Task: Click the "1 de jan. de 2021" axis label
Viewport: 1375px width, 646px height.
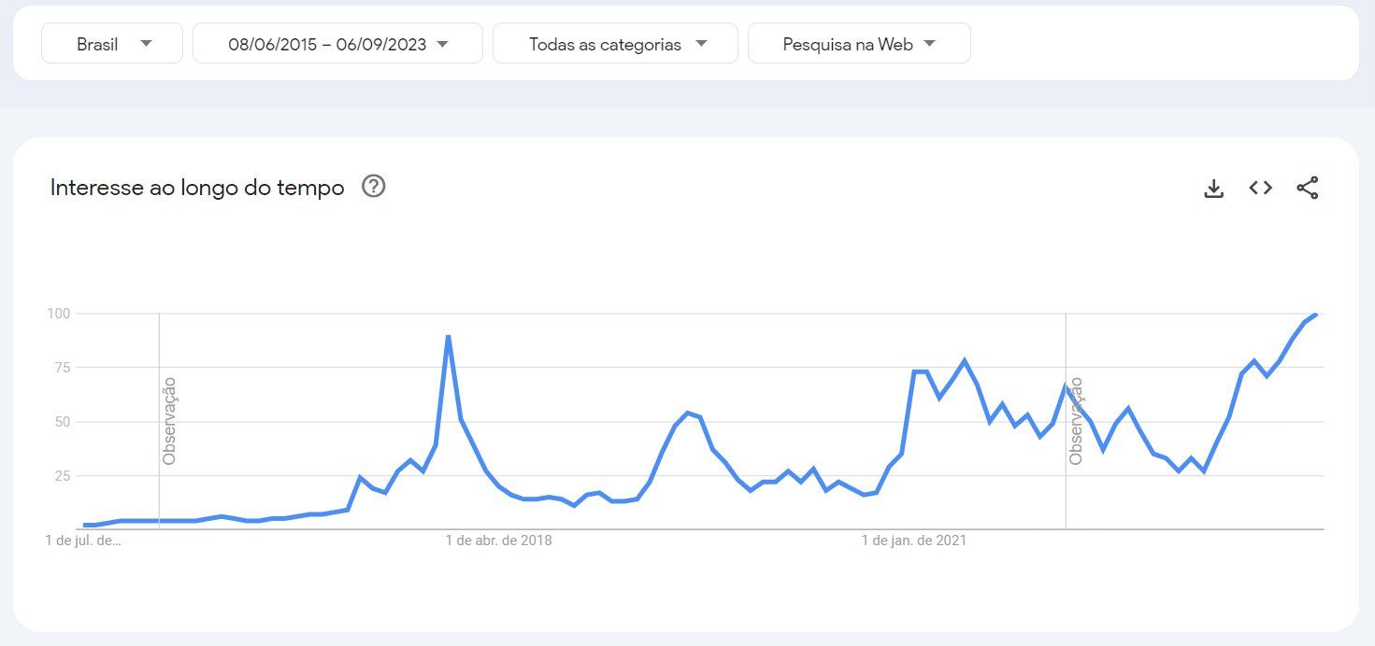Action: click(x=913, y=541)
